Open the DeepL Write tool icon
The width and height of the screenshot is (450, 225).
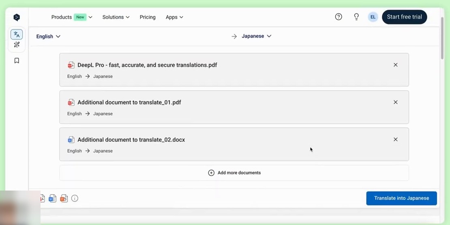[17, 45]
